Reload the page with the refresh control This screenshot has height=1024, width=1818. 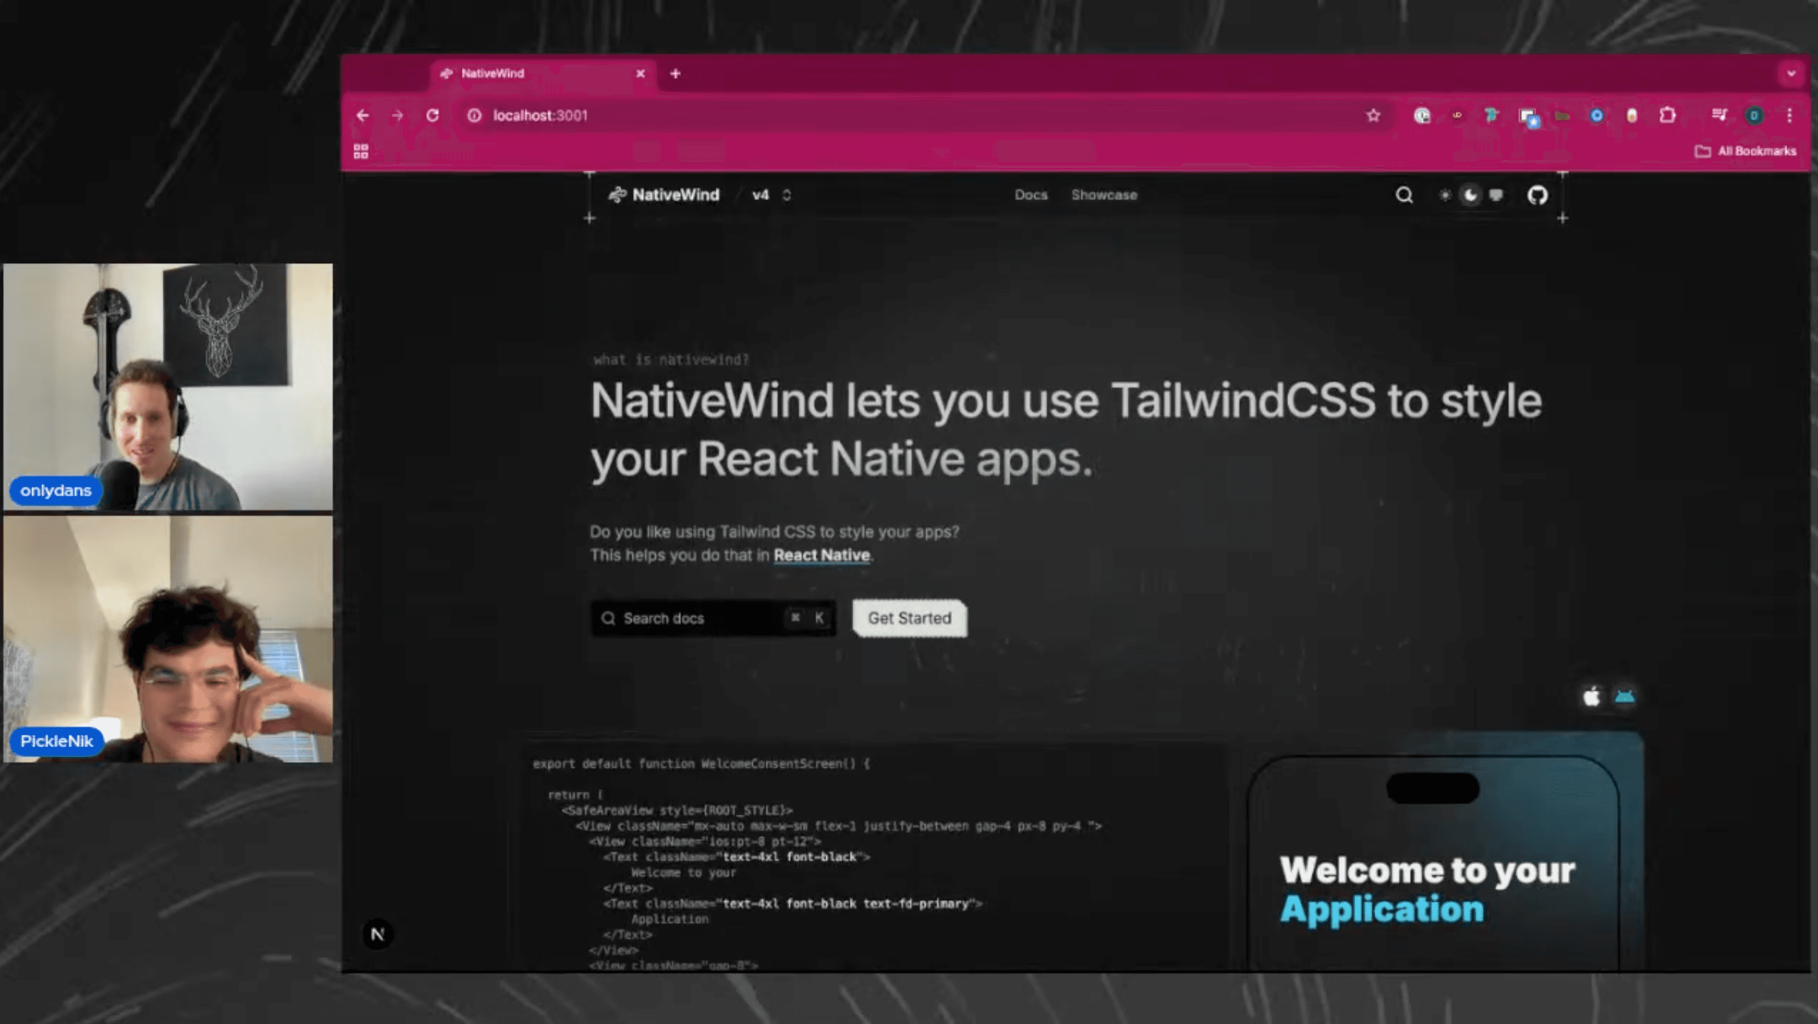(433, 115)
